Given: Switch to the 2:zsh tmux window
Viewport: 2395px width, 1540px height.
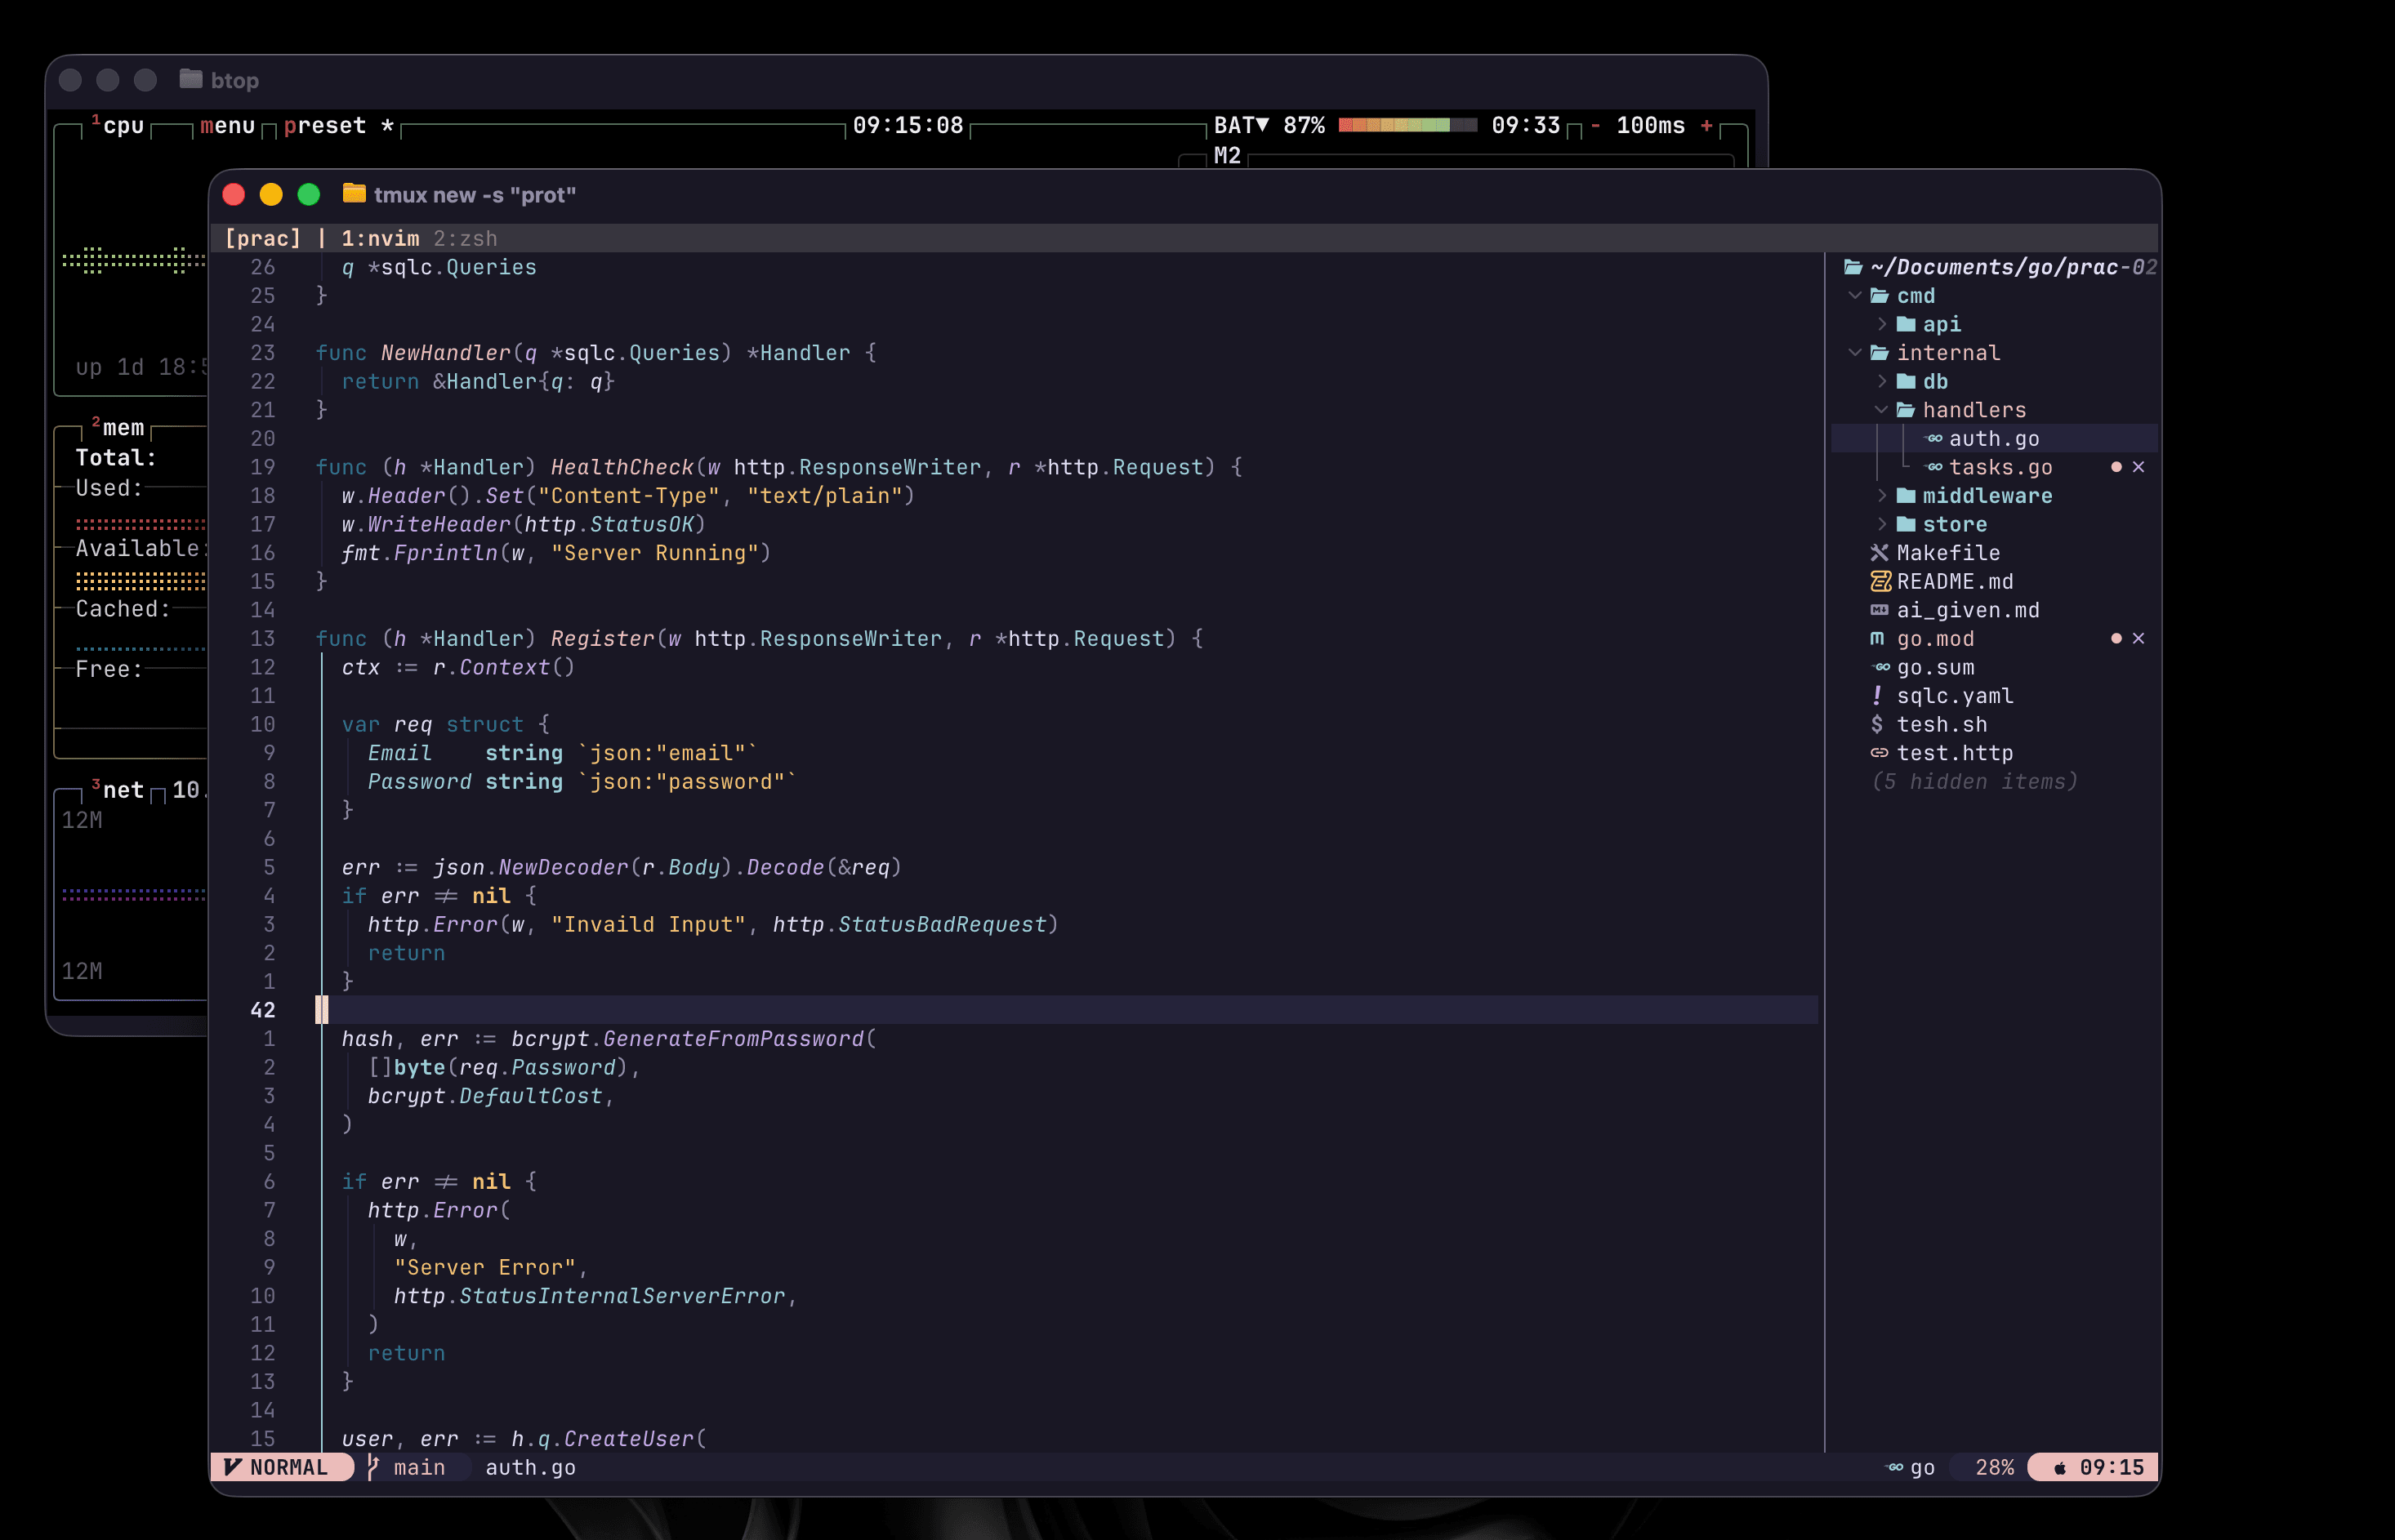Looking at the screenshot, I should tap(465, 238).
